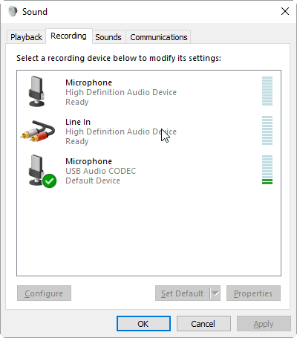Switch to the Playback tab
This screenshot has width=297, height=338.
(26, 37)
